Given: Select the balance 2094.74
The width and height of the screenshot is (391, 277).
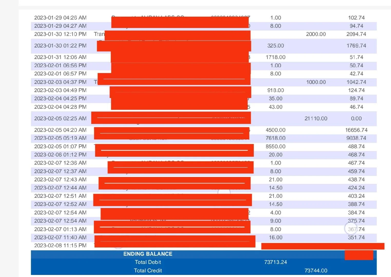Looking at the screenshot, I should coord(356,34).
